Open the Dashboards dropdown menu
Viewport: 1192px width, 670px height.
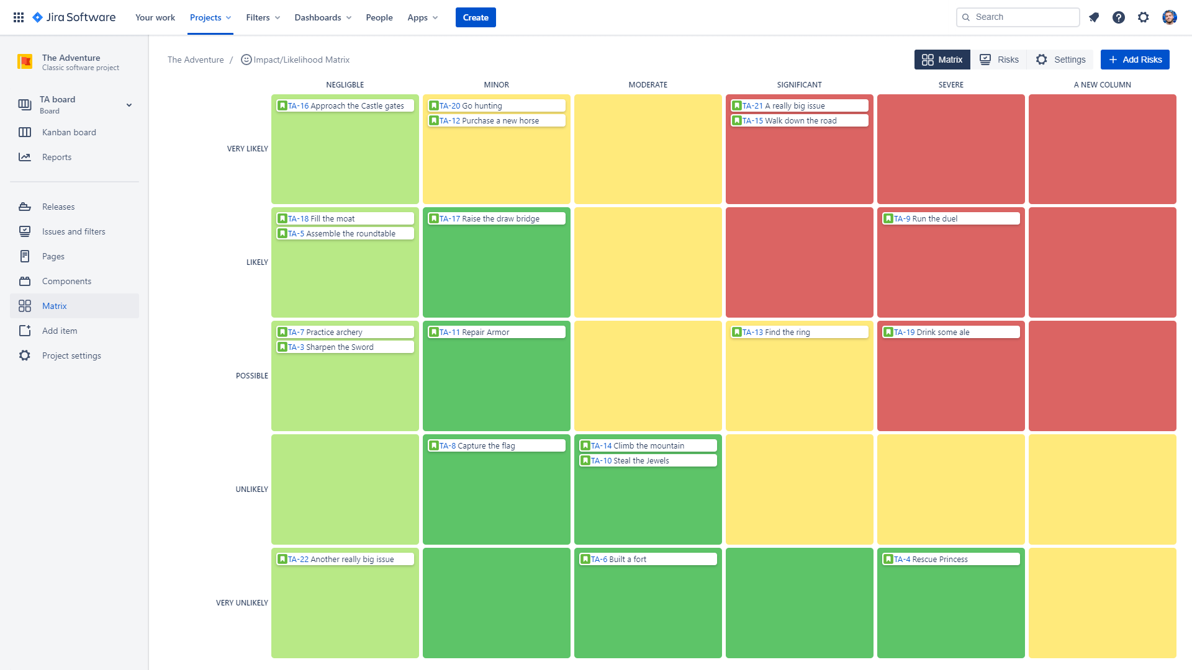pos(323,17)
